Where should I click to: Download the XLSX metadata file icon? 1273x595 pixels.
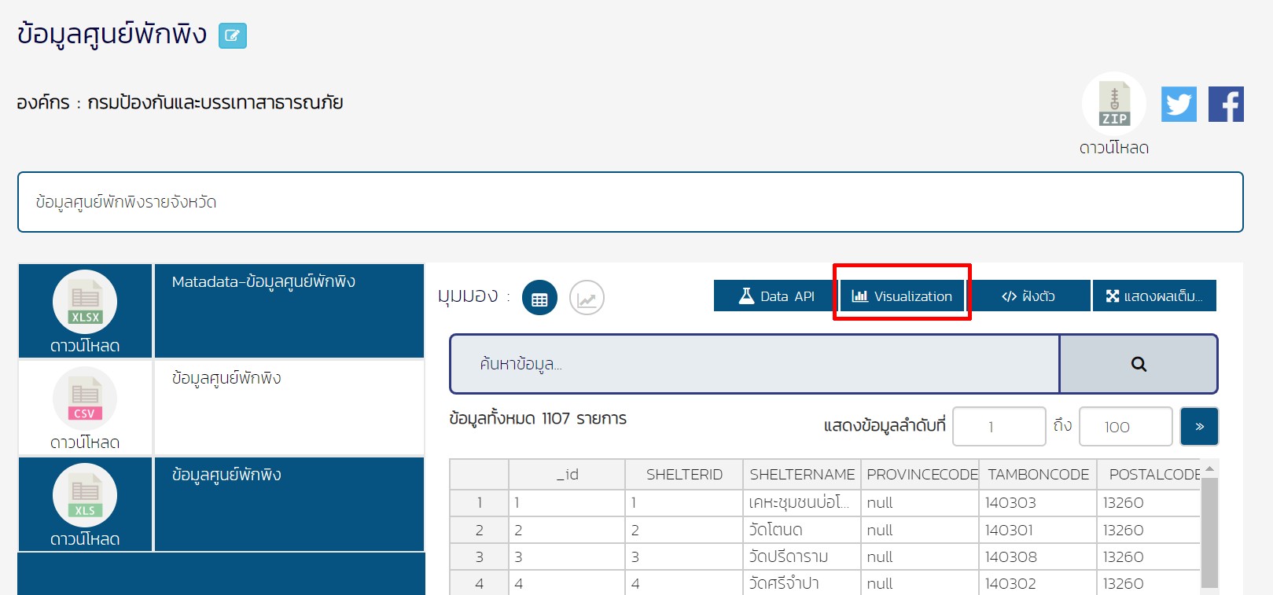(x=85, y=302)
